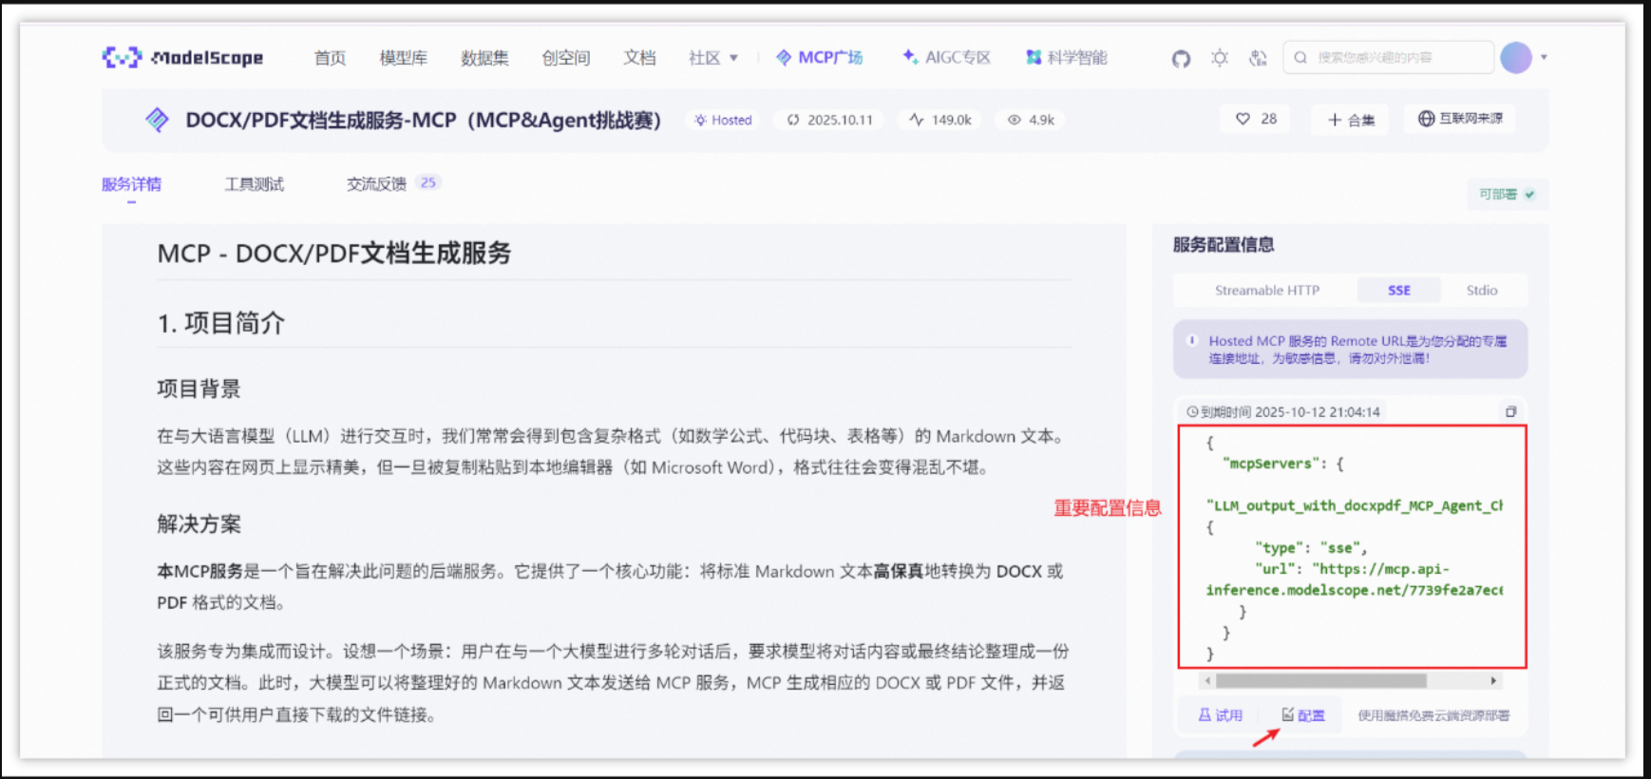Open the user avatar profile
This screenshot has width=1651, height=779.
(1516, 57)
